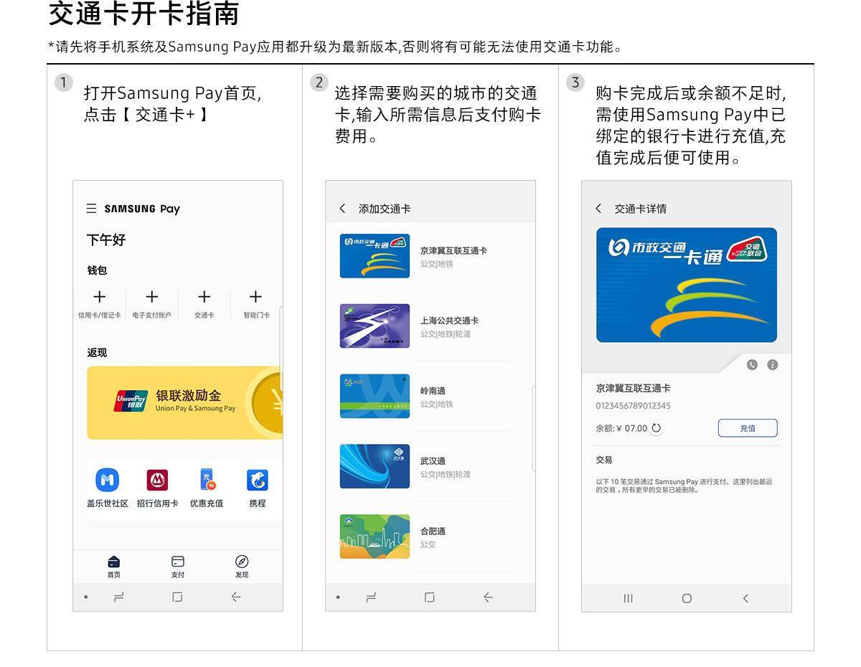861x667 pixels.
Task: Click the 充值 button
Action: coord(748,428)
